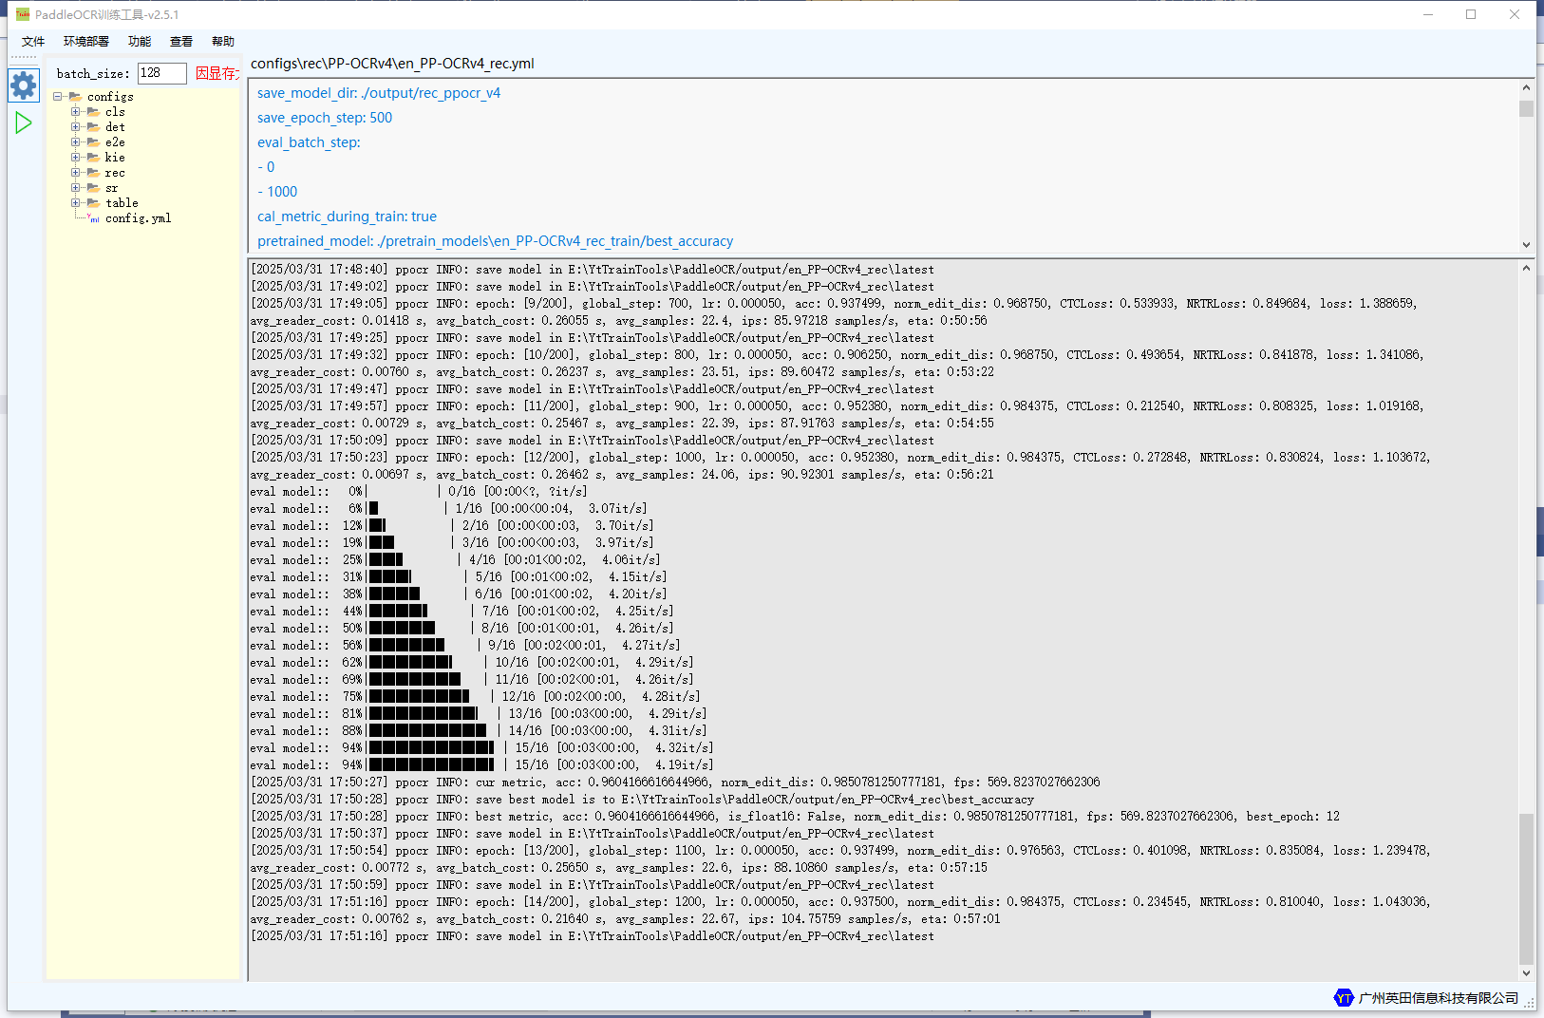The height and width of the screenshot is (1018, 1544).
Task: Click the 广州英田信息科技有限公司 company text
Action: (x=1439, y=998)
